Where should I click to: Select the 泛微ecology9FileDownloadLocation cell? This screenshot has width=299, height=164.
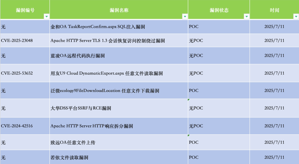pos(119,91)
